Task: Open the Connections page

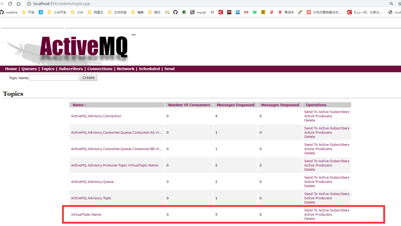Action: click(x=100, y=69)
